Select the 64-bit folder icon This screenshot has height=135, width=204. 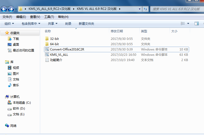pos(47,44)
